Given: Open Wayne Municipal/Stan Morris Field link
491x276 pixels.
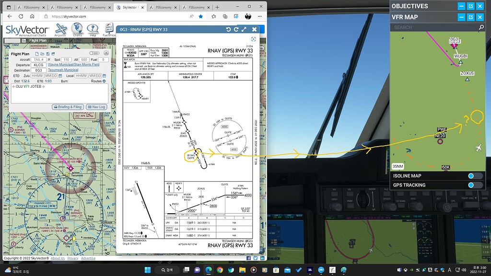Looking at the screenshot, I should coord(73,65).
